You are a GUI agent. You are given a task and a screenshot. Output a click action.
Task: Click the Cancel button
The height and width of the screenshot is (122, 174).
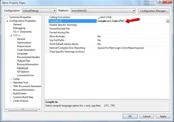[x=147, y=116]
